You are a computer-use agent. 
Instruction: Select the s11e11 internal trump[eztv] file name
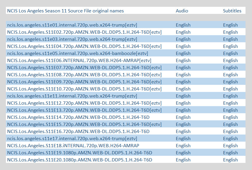(72, 96)
